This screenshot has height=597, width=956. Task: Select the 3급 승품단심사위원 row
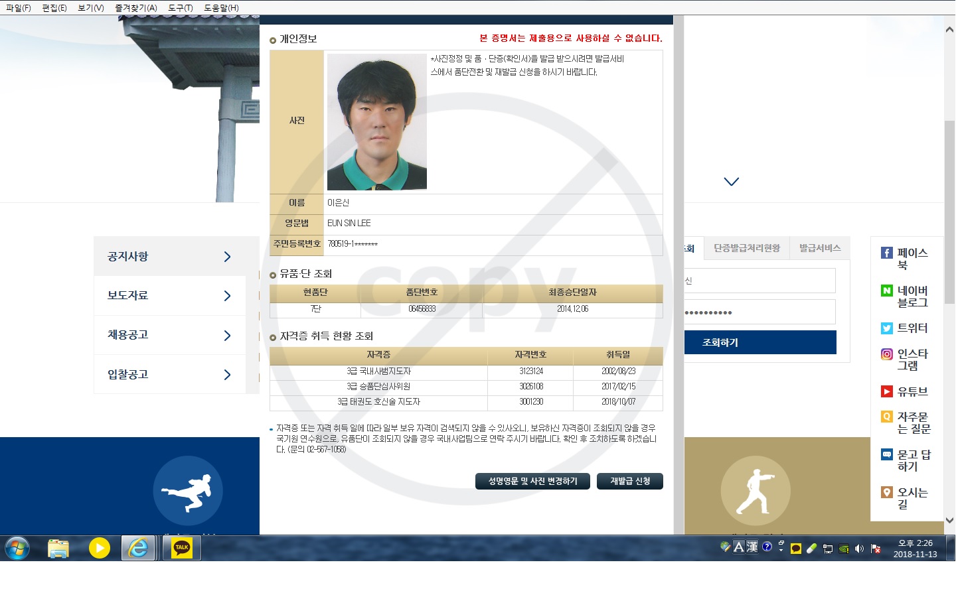pos(466,387)
